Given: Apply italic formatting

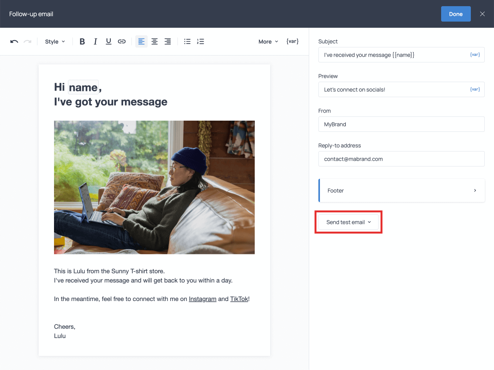Looking at the screenshot, I should [95, 41].
